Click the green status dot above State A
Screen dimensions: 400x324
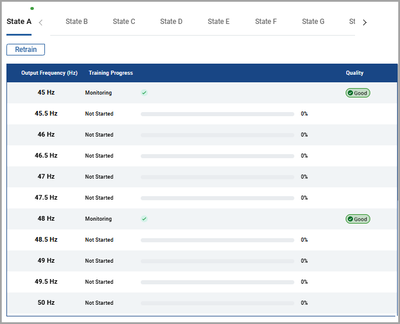[32, 9]
